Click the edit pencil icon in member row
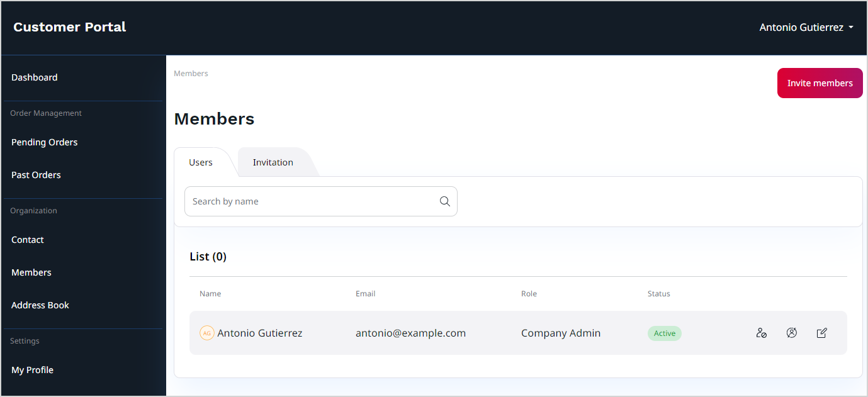This screenshot has height=397, width=868. (x=821, y=333)
